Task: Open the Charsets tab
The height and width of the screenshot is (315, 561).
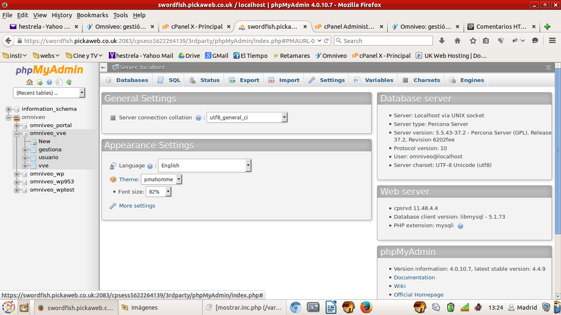Action: pos(421,80)
